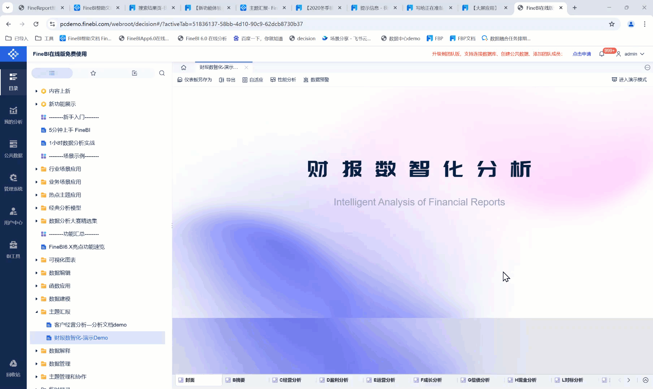The width and height of the screenshot is (653, 389).
Task: Open a new browser tab
Action: point(575,8)
